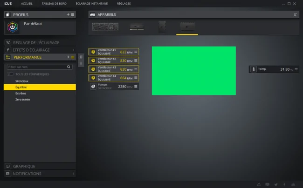
Task: Open the PERFORMANCE options menu icon
Action: (73, 57)
